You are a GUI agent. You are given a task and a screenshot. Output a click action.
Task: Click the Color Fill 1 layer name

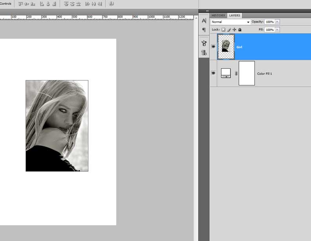coord(264,74)
